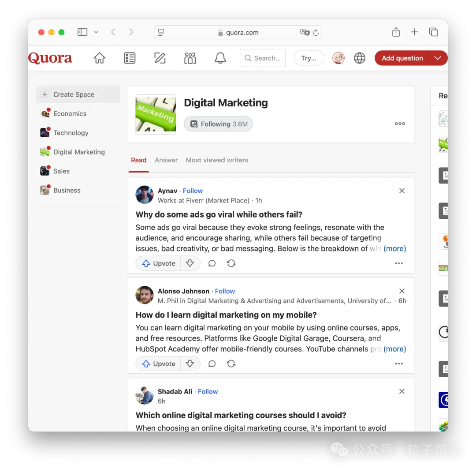476x469 pixels.
Task: Switch to the Answer tab
Action: [x=166, y=160]
